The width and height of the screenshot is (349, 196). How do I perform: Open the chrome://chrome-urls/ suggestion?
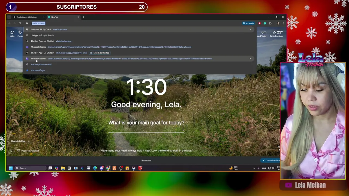pos(139,65)
